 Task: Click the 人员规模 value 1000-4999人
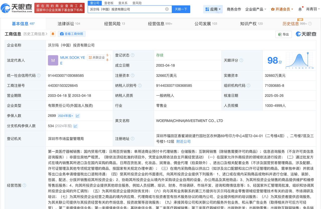275,106
